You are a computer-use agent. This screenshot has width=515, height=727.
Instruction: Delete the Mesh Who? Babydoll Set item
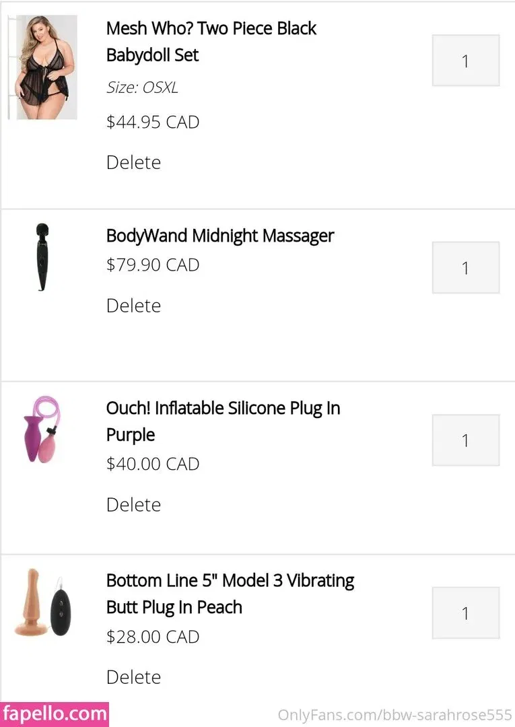pos(133,162)
